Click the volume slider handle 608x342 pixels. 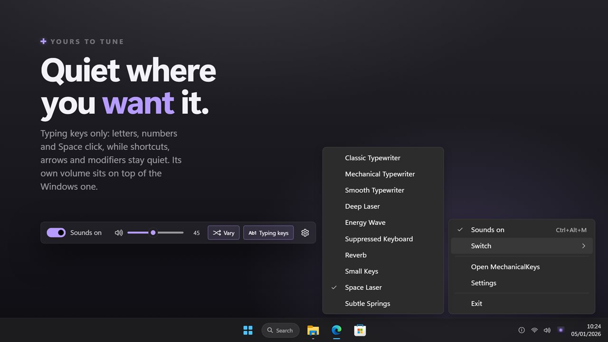click(153, 233)
